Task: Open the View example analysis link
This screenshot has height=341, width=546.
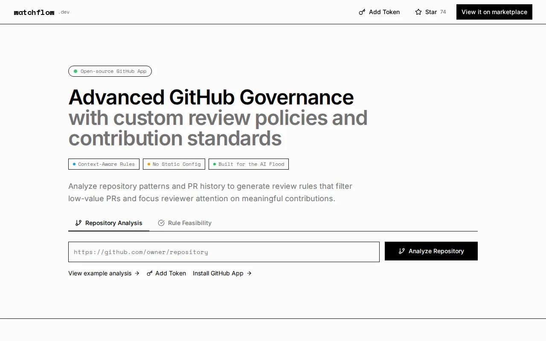Action: pyautogui.click(x=104, y=273)
